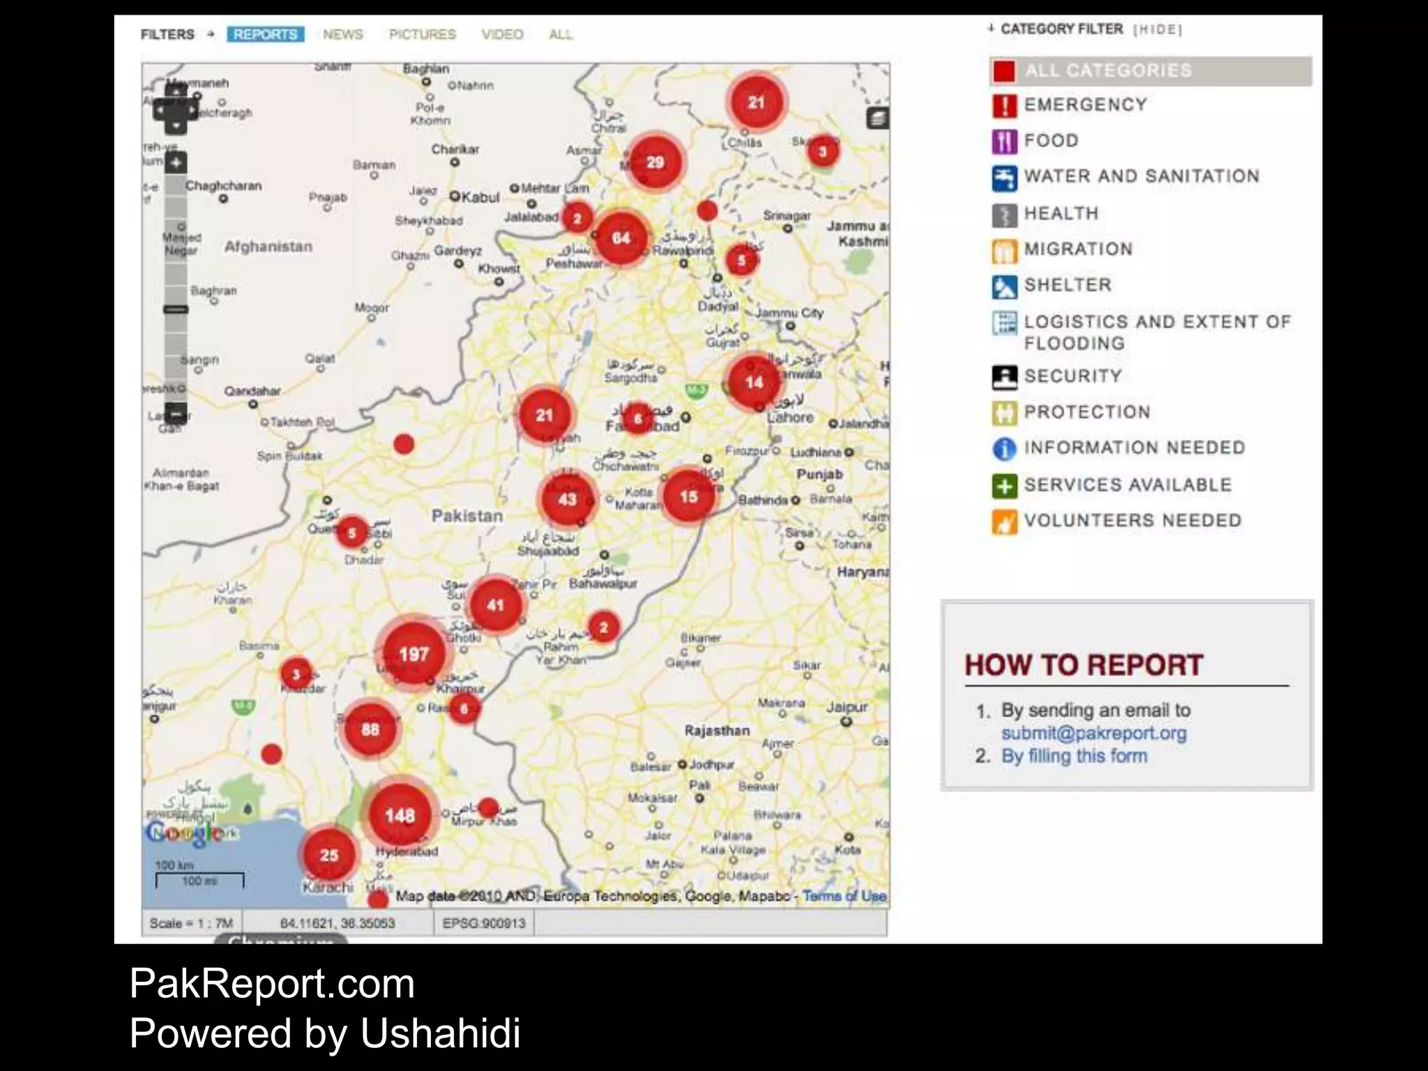Select the Volunteers Needed icon
Image resolution: width=1428 pixels, height=1071 pixels.
[1004, 521]
